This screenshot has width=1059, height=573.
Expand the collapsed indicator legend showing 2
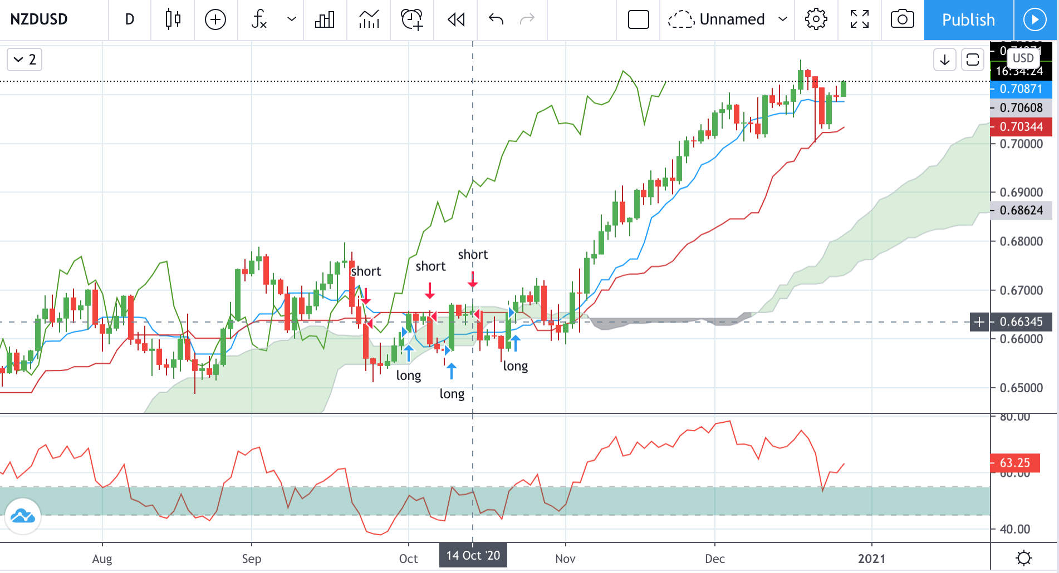click(24, 60)
